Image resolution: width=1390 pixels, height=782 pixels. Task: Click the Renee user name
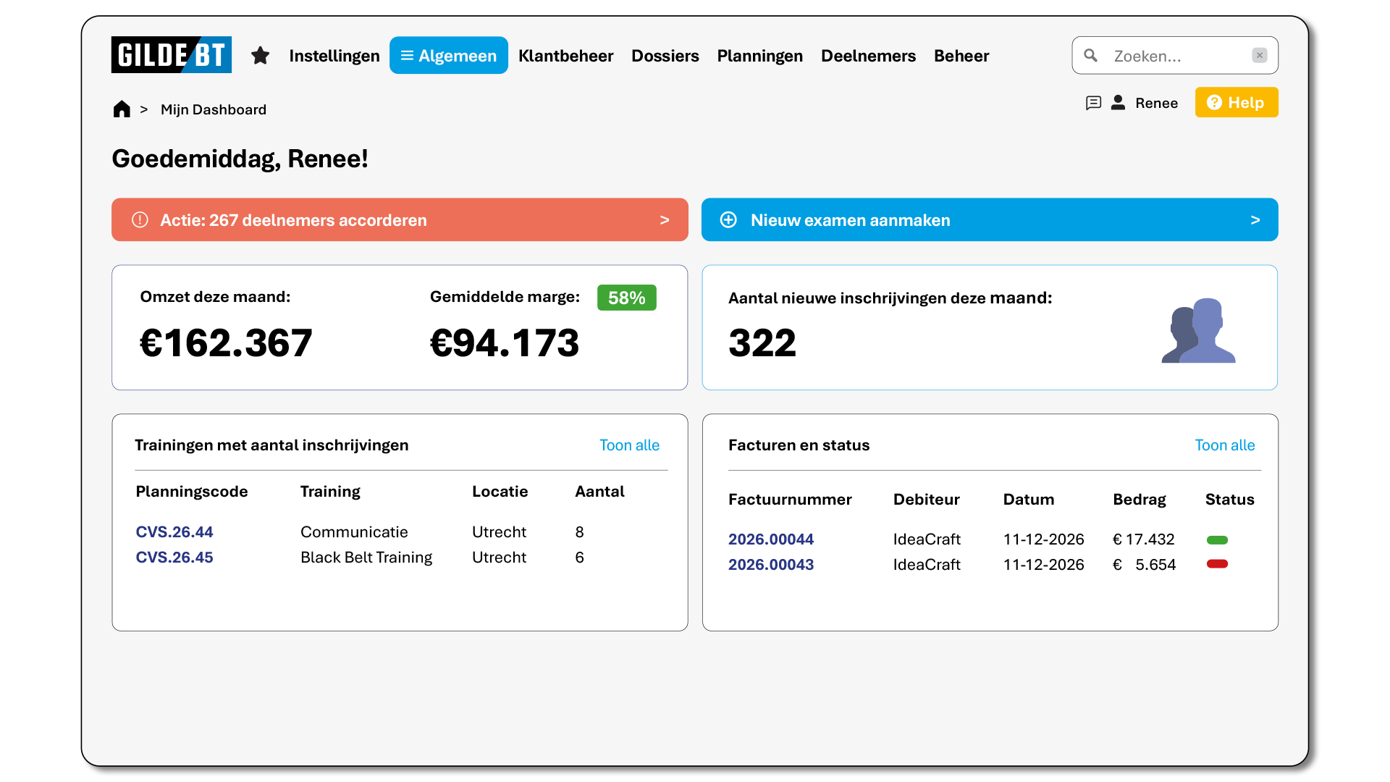(x=1157, y=103)
